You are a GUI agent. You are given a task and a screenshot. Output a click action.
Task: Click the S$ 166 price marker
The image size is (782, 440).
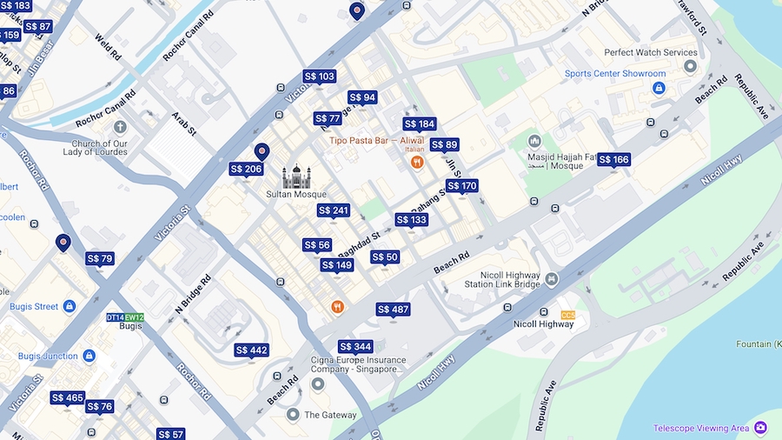pyautogui.click(x=613, y=159)
